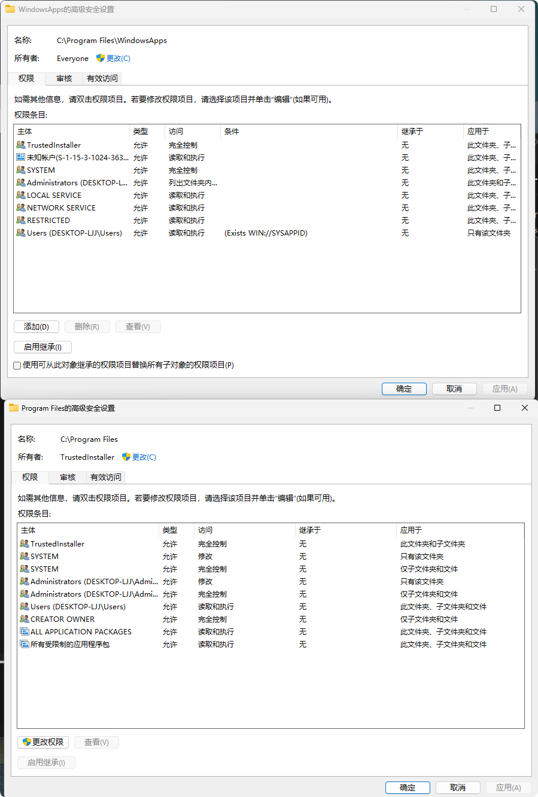Image resolution: width=538 pixels, height=797 pixels.
Task: Switch to 审核 tab in Program Files window
Action: (x=68, y=477)
